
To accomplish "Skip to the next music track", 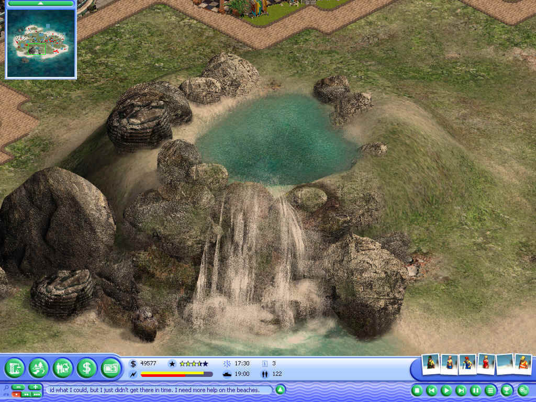I will click(x=461, y=390).
